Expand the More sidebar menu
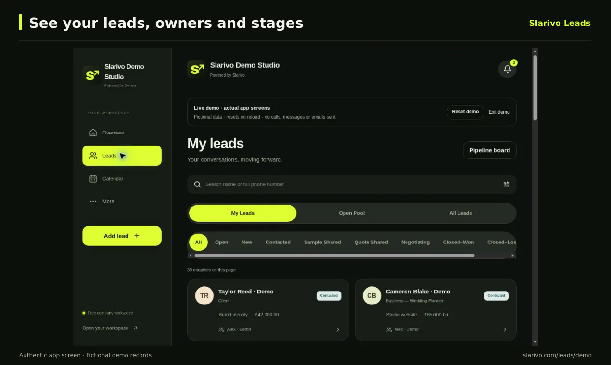The height and width of the screenshot is (365, 611). 122,201
